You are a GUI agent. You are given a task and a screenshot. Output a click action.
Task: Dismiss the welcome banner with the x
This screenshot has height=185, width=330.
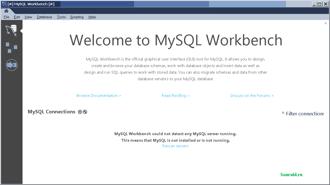[x=325, y=23]
